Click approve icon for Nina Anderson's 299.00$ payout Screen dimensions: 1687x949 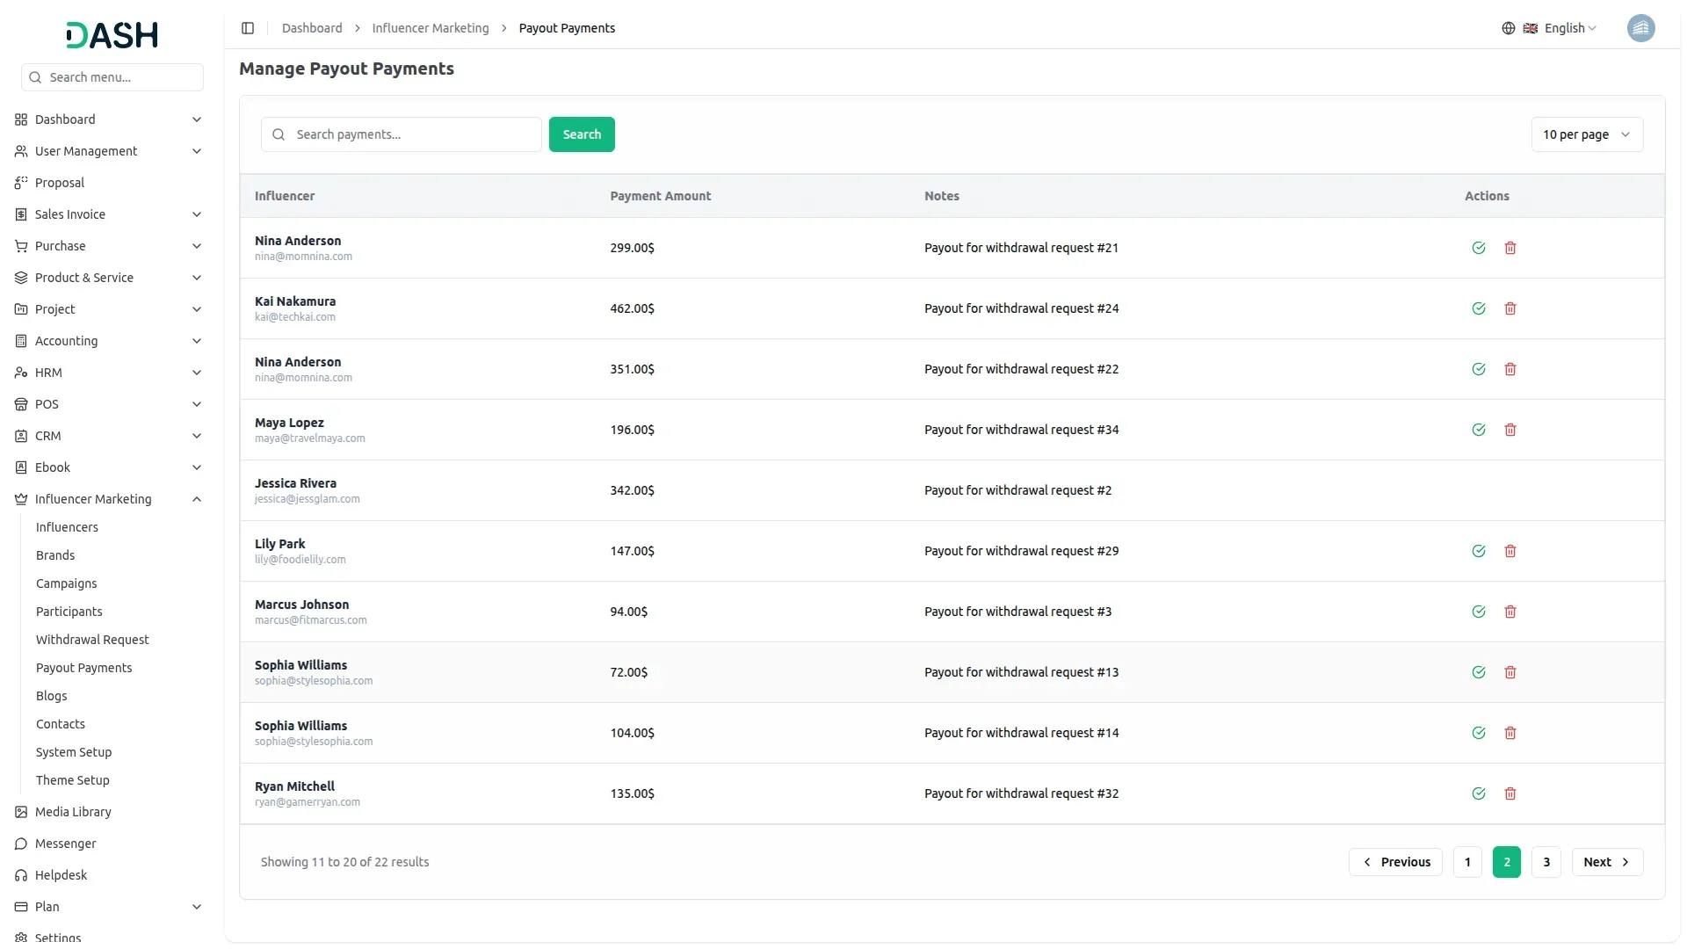[1479, 248]
